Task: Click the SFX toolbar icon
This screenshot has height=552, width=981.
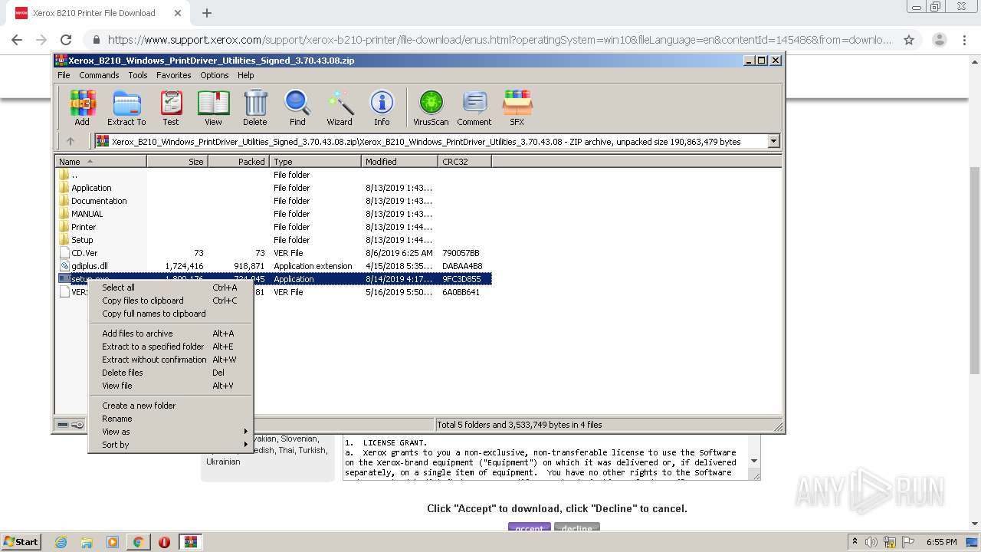Action: pyautogui.click(x=517, y=107)
